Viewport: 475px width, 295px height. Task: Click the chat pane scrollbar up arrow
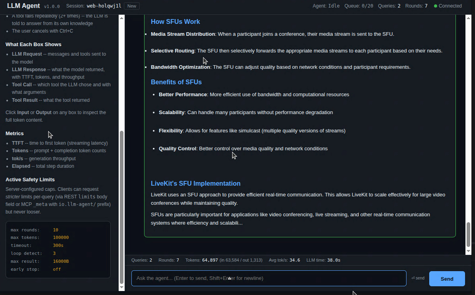pyautogui.click(x=468, y=18)
